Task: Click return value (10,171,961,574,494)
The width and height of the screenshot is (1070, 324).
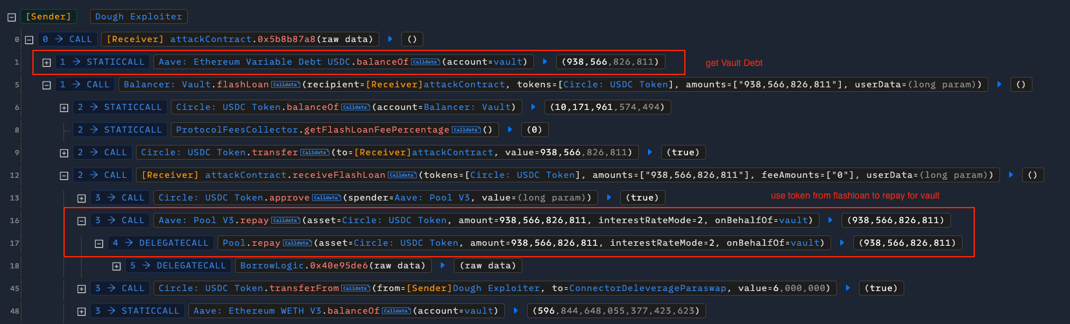Action: 607,107
